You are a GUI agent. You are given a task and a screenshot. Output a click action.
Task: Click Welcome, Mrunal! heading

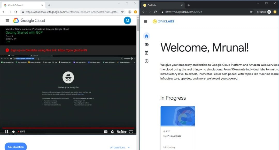coord(204,47)
